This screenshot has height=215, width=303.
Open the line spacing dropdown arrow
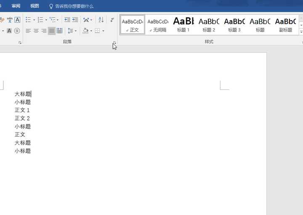[76, 31]
